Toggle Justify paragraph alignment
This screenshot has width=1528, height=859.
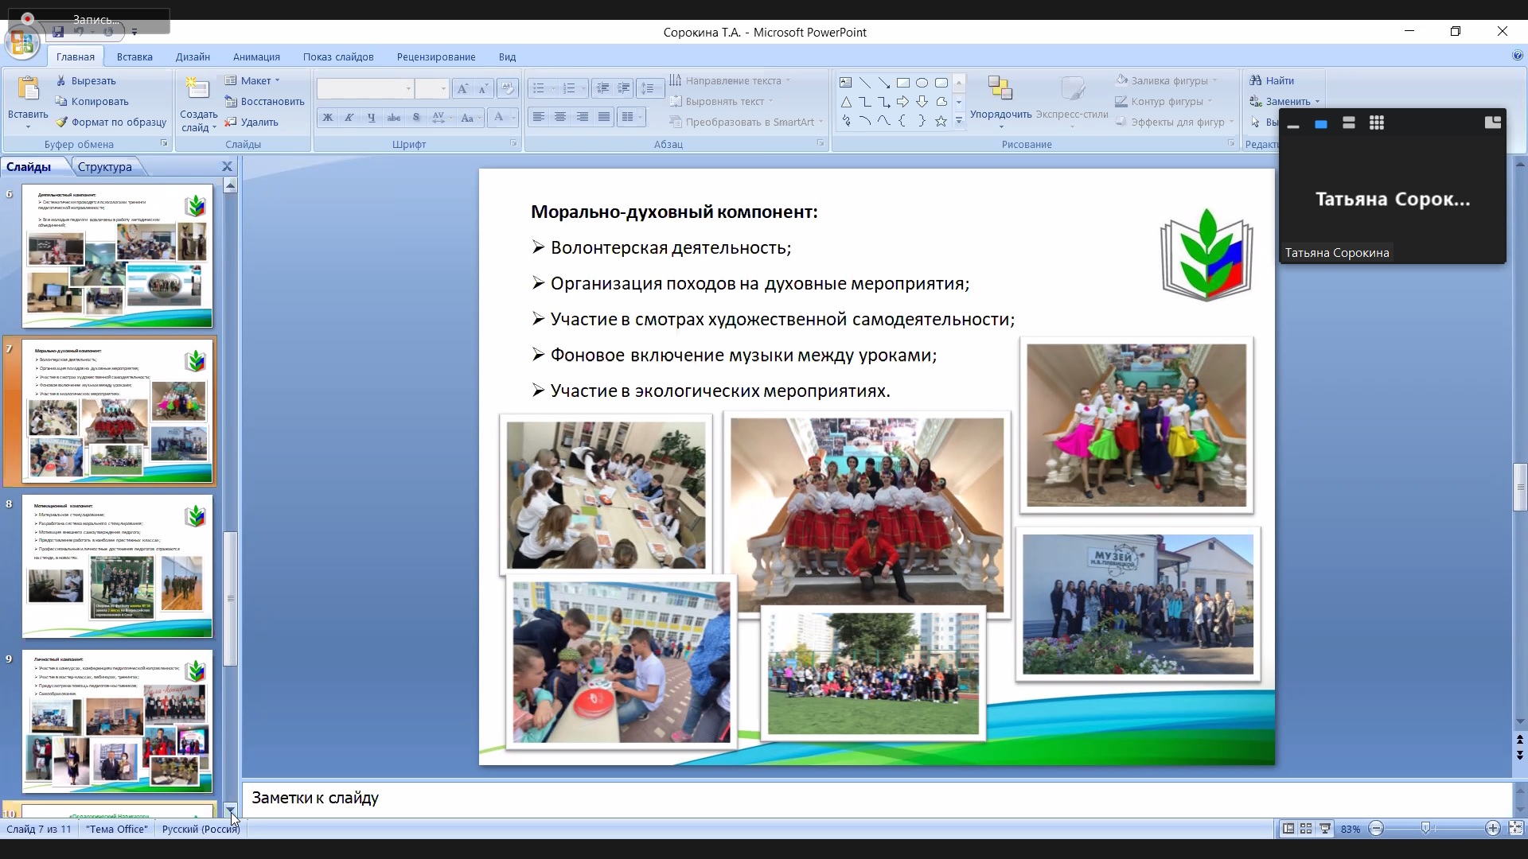click(604, 117)
